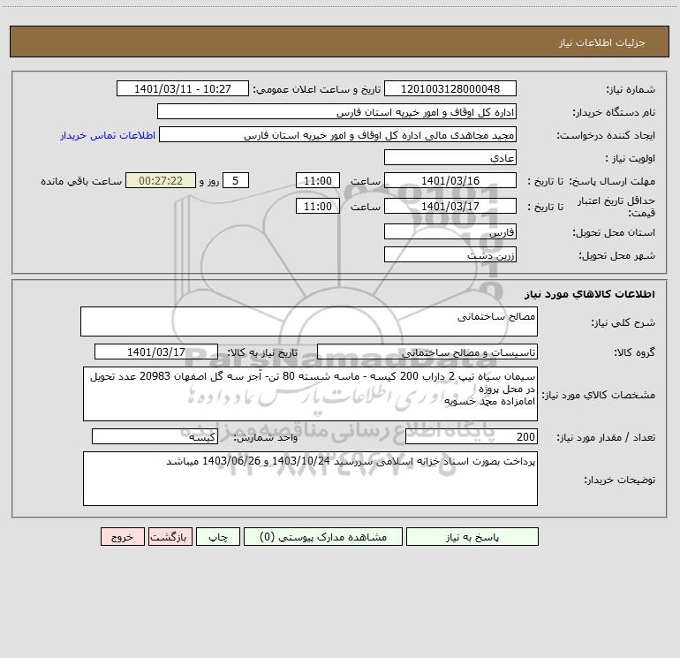Click the تاریخ نیاز به کالا label

coord(262,352)
